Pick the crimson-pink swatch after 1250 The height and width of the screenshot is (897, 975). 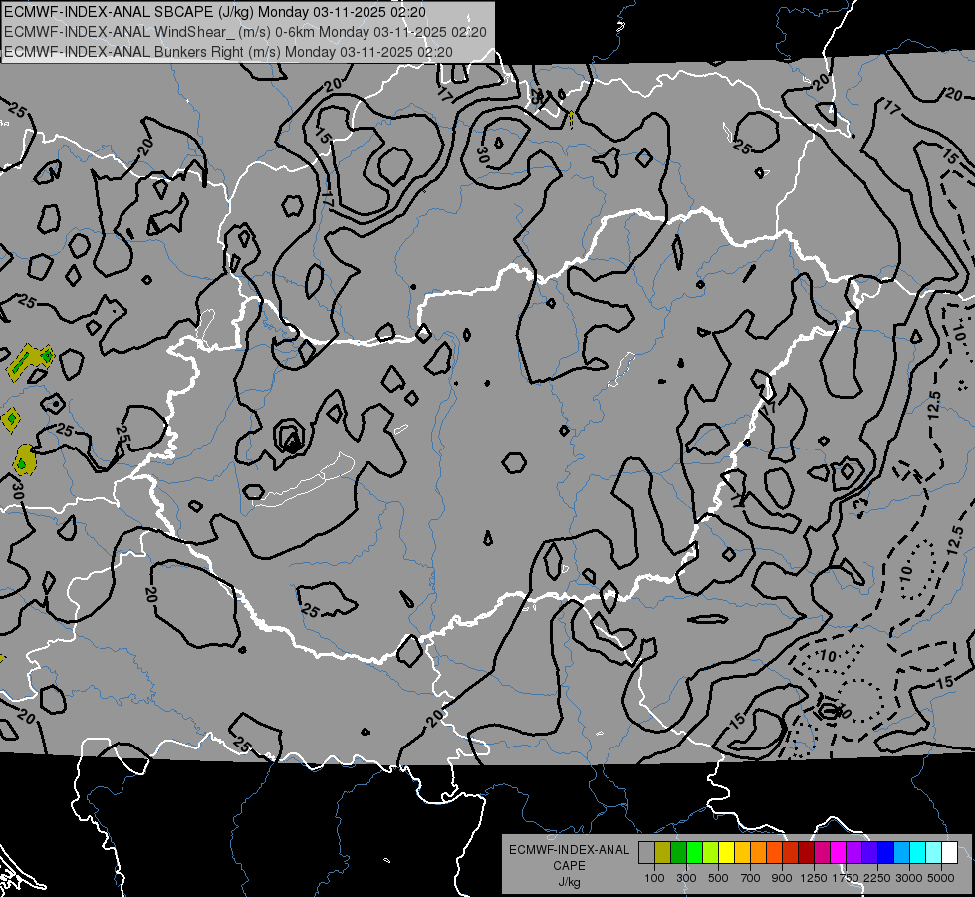click(x=822, y=852)
